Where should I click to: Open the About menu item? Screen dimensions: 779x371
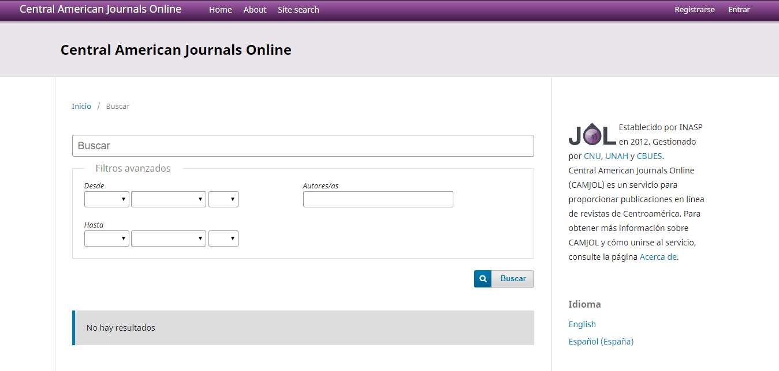pos(255,10)
